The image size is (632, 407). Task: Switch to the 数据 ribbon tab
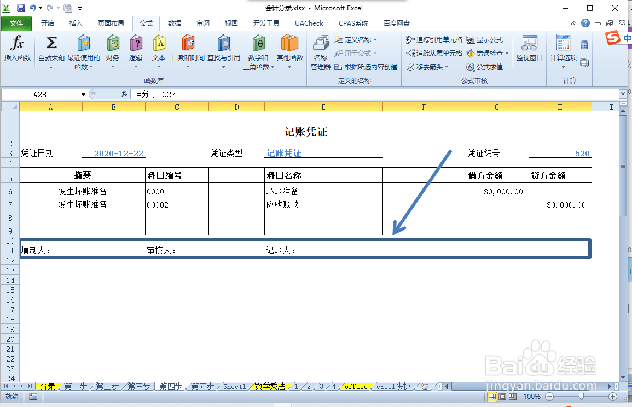(174, 23)
